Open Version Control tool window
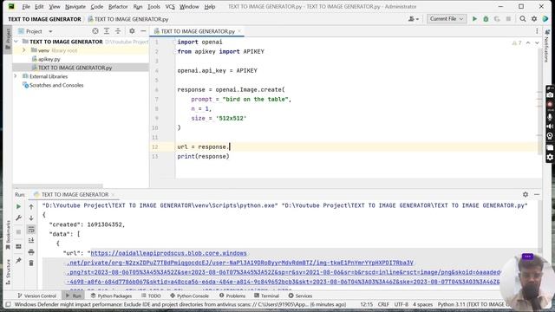The image size is (555, 312). 36,296
